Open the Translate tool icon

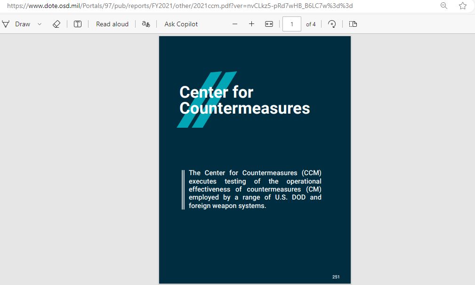click(146, 24)
